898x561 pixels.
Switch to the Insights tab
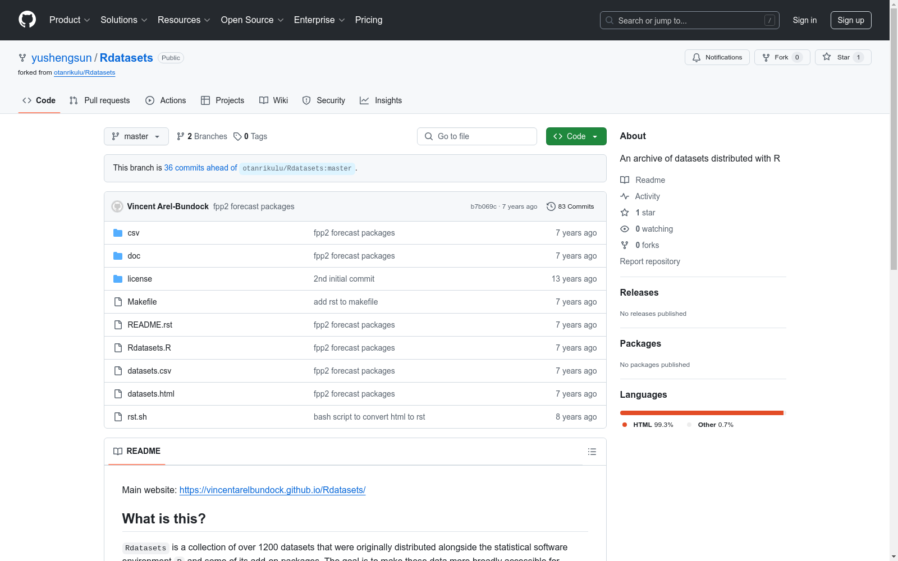(x=381, y=100)
